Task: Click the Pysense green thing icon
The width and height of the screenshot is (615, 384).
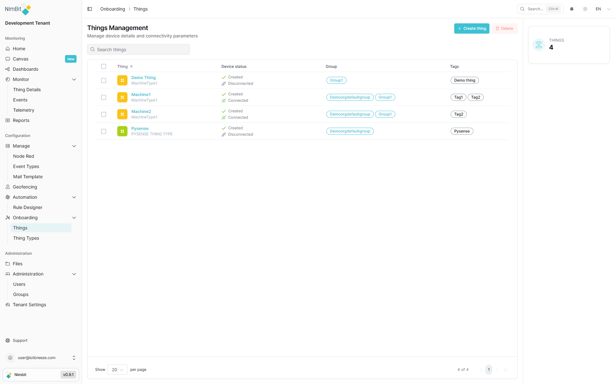Action: (122, 131)
